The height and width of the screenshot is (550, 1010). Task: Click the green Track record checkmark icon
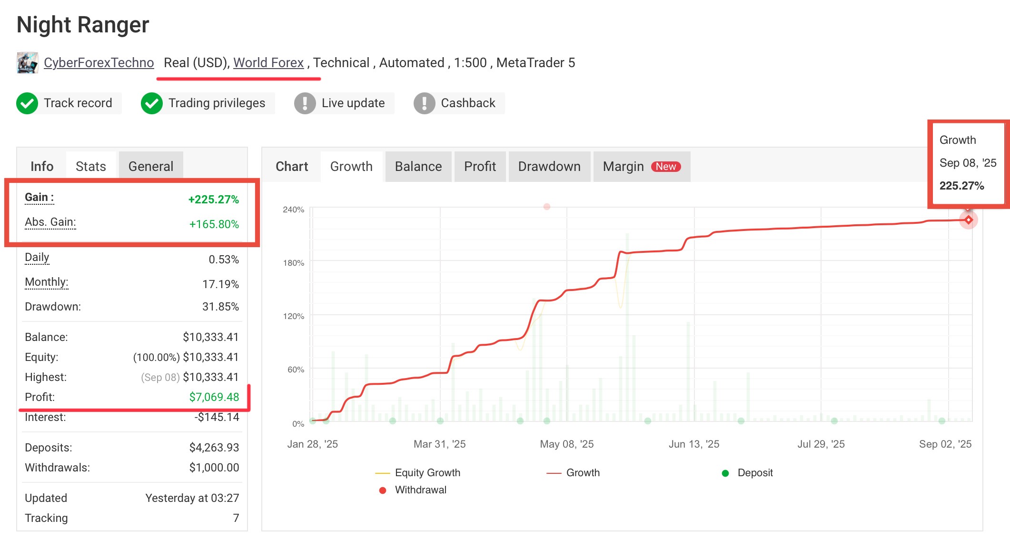[27, 103]
